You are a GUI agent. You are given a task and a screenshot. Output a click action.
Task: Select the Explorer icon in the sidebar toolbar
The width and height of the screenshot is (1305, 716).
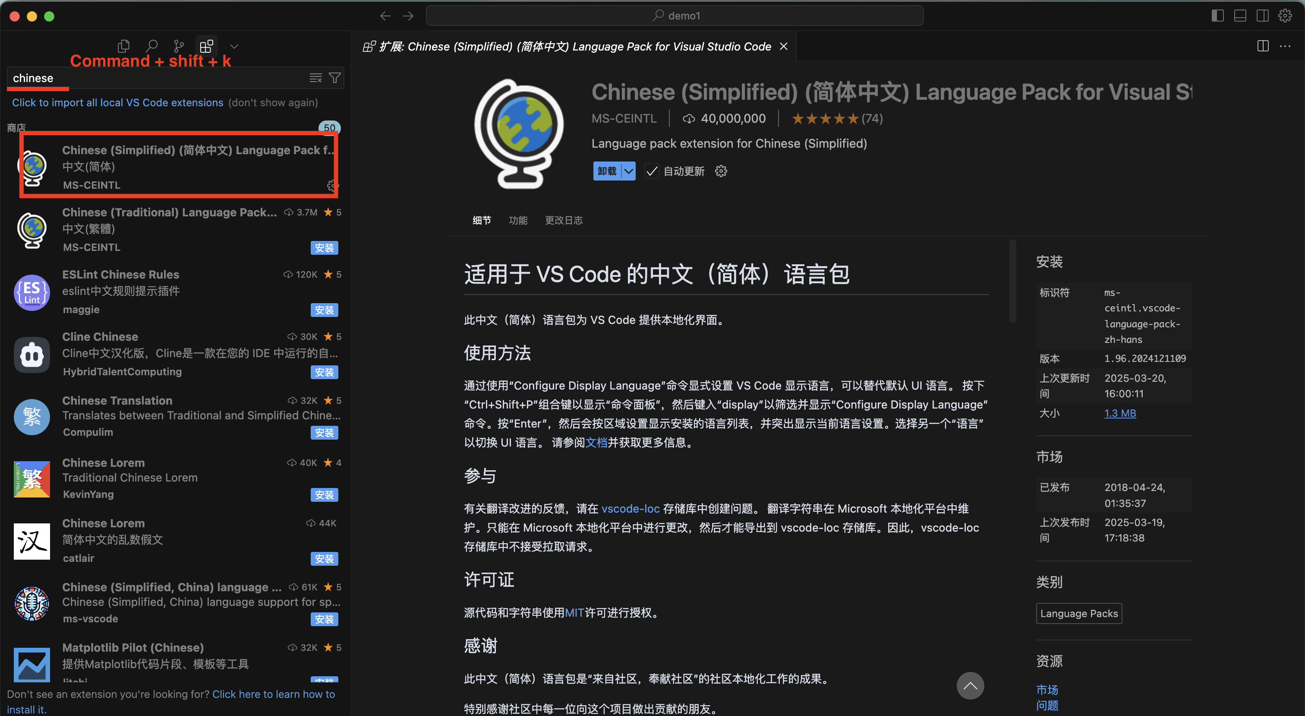pyautogui.click(x=123, y=46)
